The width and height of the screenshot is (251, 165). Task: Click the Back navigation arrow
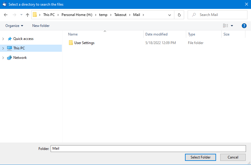click(6, 15)
